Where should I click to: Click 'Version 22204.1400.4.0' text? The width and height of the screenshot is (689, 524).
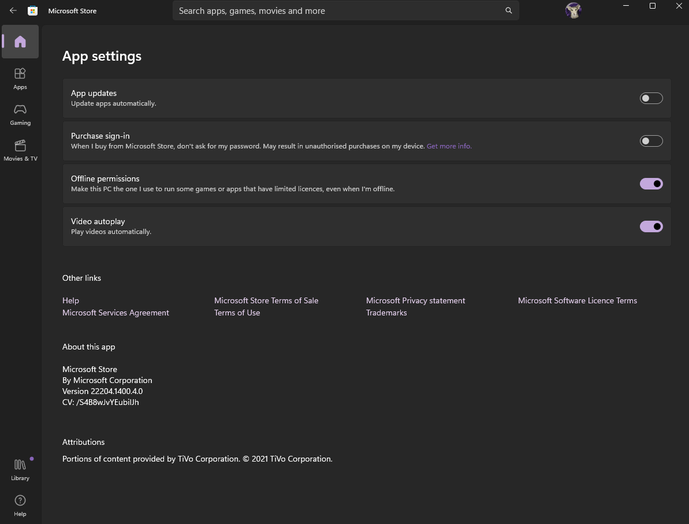tap(102, 391)
